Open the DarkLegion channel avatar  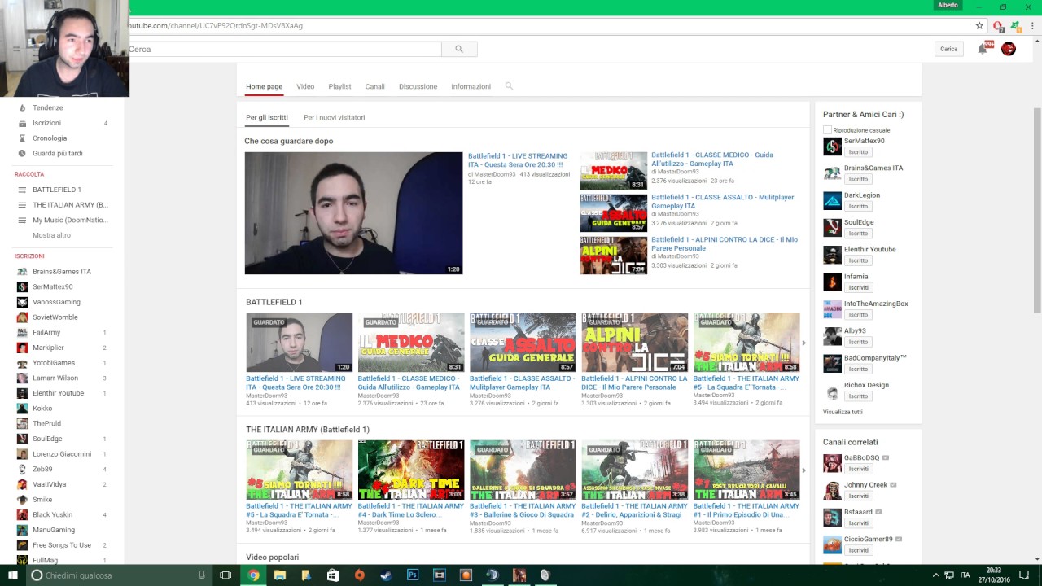832,200
